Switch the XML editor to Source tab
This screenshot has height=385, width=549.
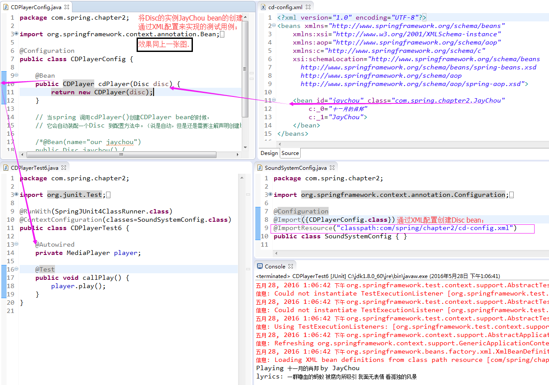coord(290,153)
